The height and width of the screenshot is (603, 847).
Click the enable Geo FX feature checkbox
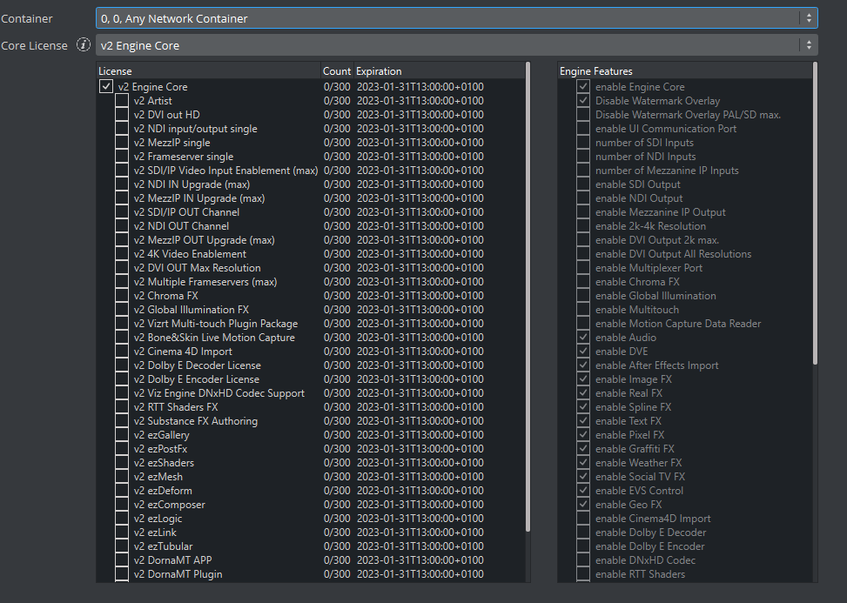tap(583, 505)
